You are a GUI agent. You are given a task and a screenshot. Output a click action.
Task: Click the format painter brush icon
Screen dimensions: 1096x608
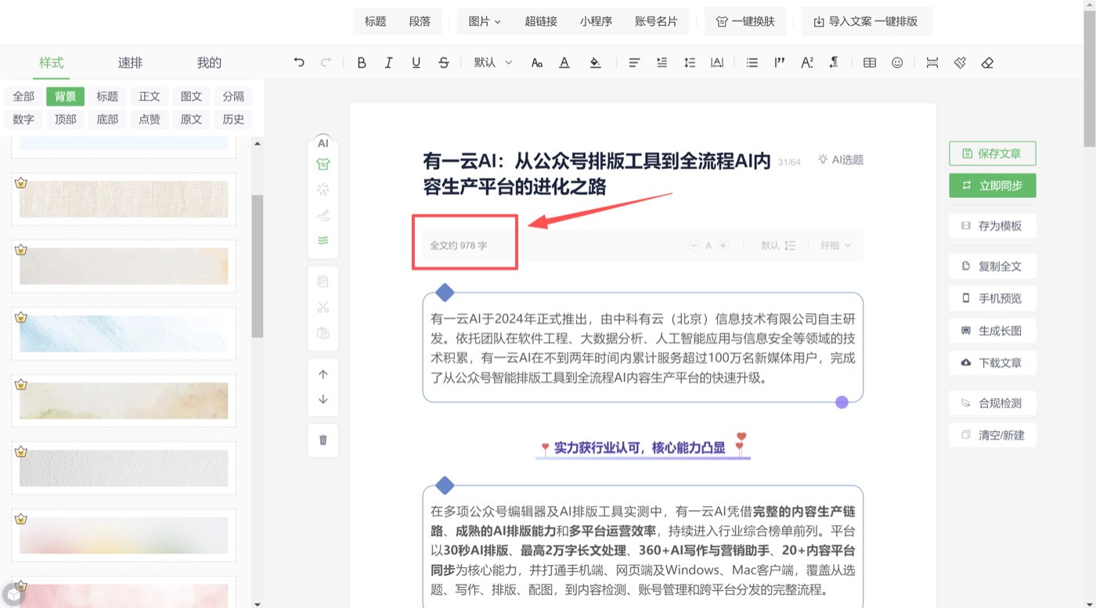[960, 63]
